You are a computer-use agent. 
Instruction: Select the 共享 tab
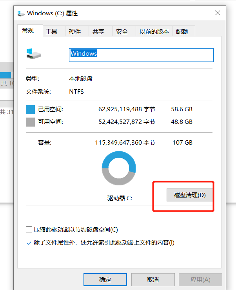coord(100,31)
